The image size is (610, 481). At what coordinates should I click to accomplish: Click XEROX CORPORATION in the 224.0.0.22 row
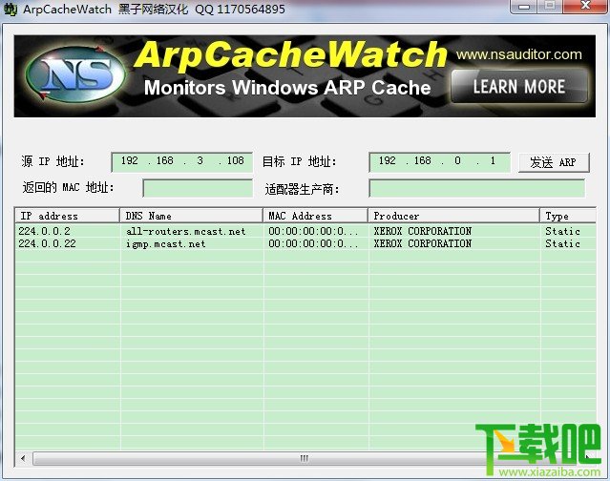[423, 243]
